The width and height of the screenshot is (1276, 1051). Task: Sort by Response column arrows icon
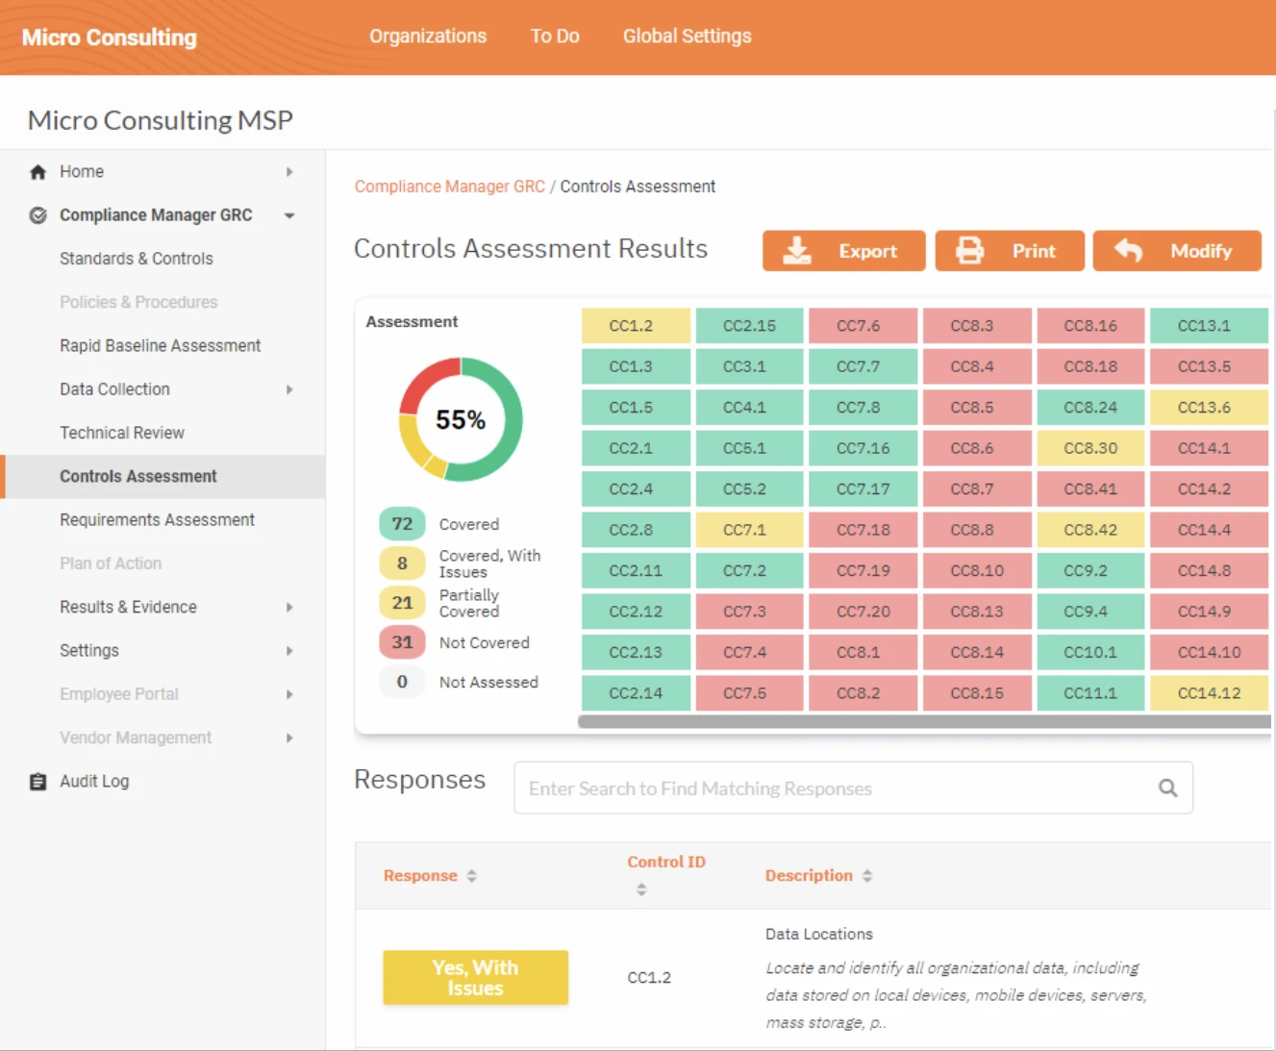coord(472,876)
